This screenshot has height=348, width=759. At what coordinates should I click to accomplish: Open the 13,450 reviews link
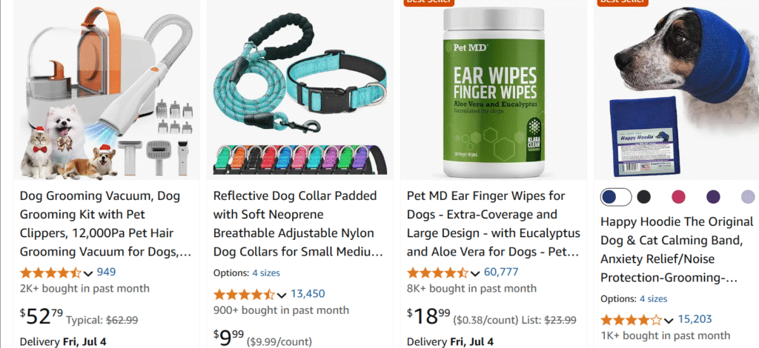point(308,294)
